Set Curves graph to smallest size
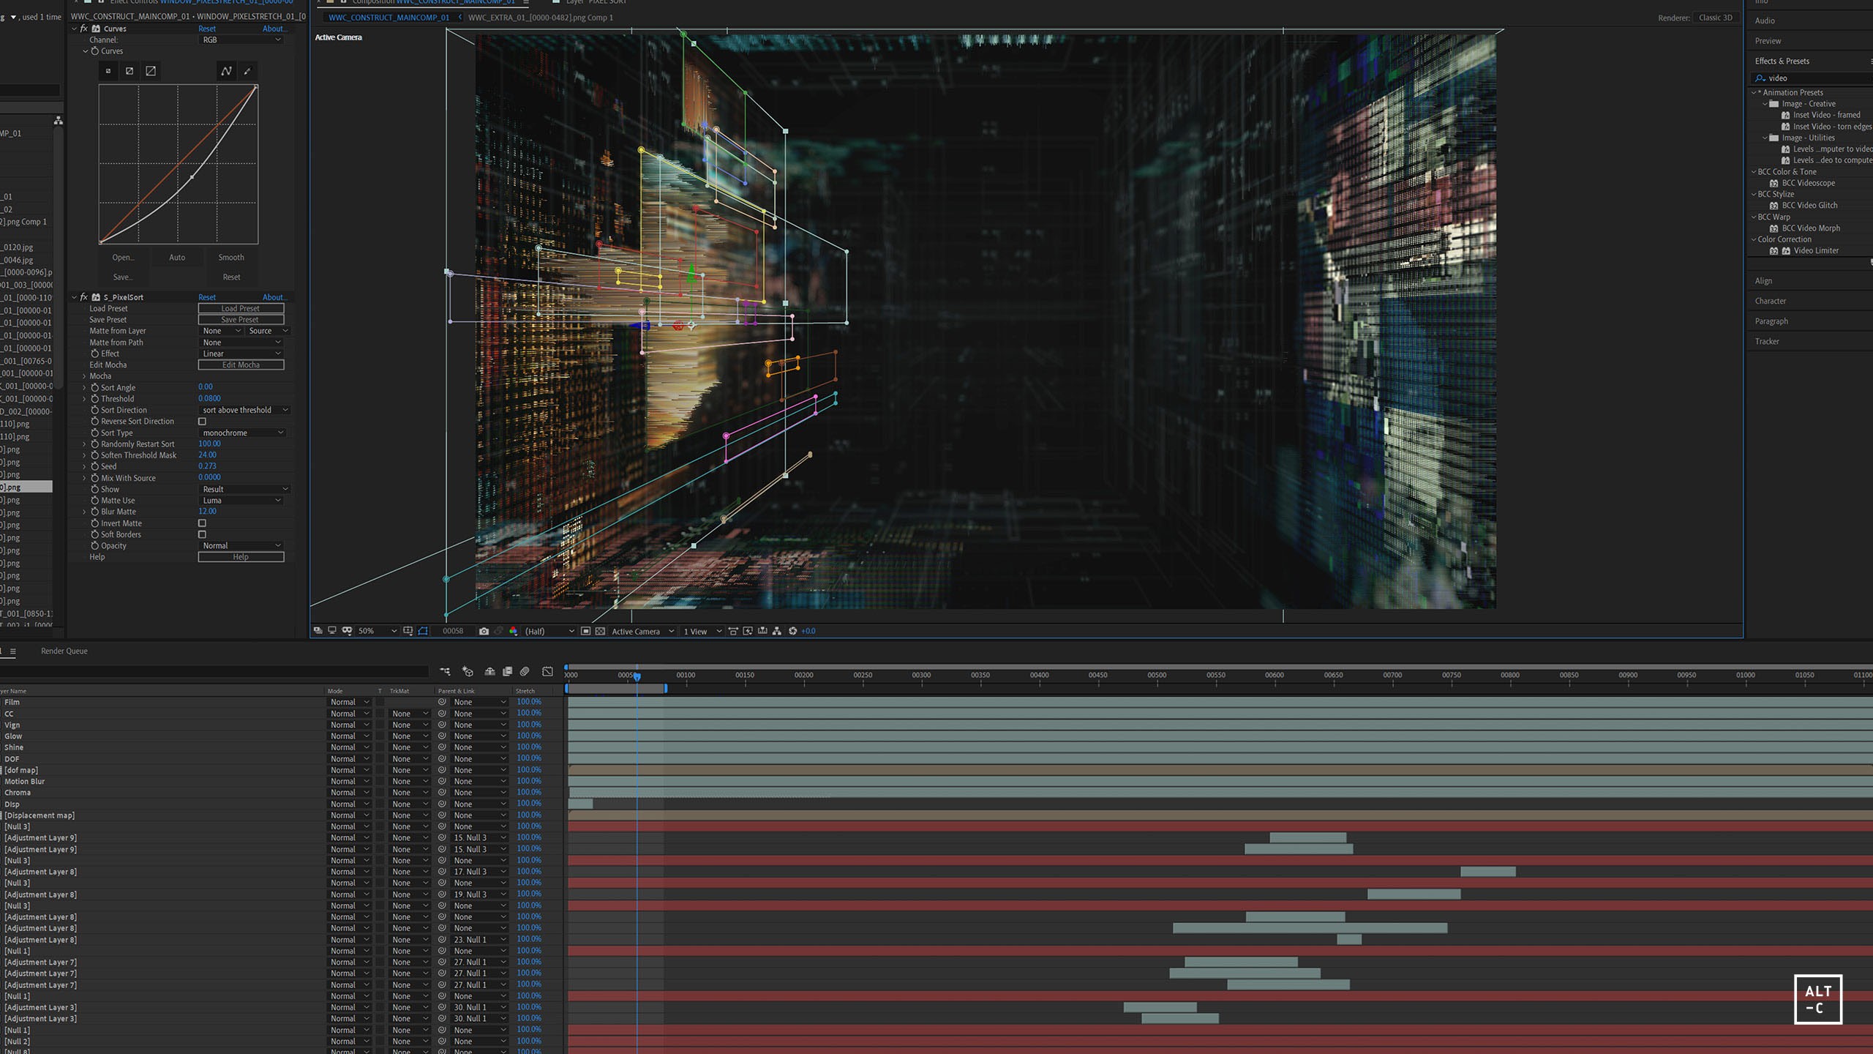The height and width of the screenshot is (1054, 1873). (108, 71)
